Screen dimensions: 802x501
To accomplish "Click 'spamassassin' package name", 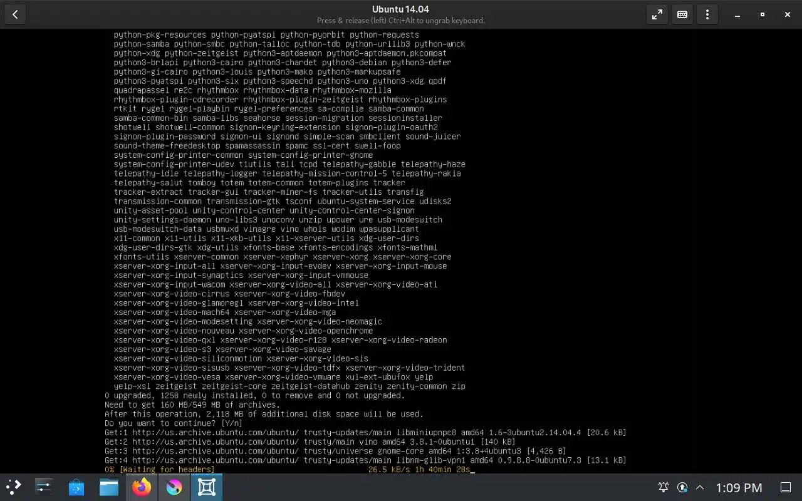I will 253,146.
